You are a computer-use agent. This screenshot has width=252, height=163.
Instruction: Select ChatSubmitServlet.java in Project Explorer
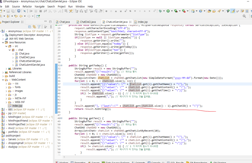[32, 65]
